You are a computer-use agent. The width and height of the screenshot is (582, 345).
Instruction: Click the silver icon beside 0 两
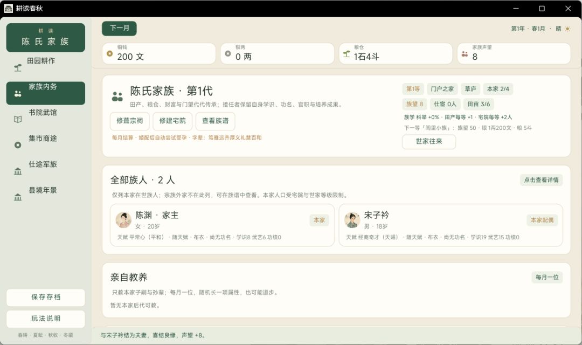point(228,53)
